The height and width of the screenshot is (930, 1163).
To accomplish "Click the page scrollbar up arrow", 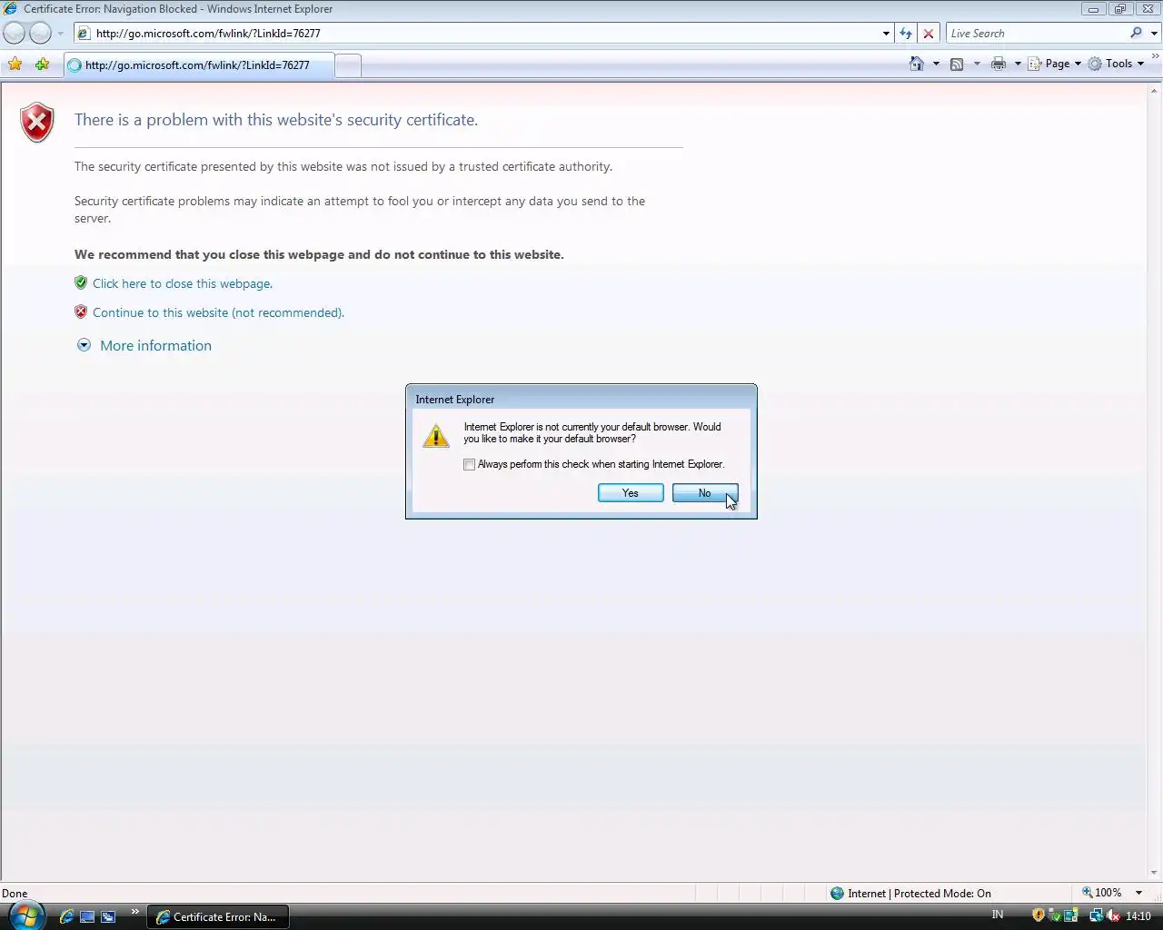I will [1155, 90].
